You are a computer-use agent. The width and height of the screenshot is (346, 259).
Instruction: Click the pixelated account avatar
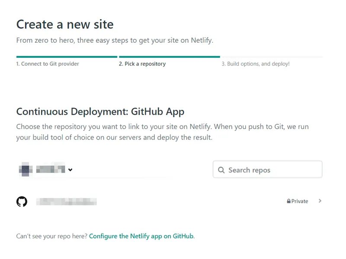tap(26, 169)
